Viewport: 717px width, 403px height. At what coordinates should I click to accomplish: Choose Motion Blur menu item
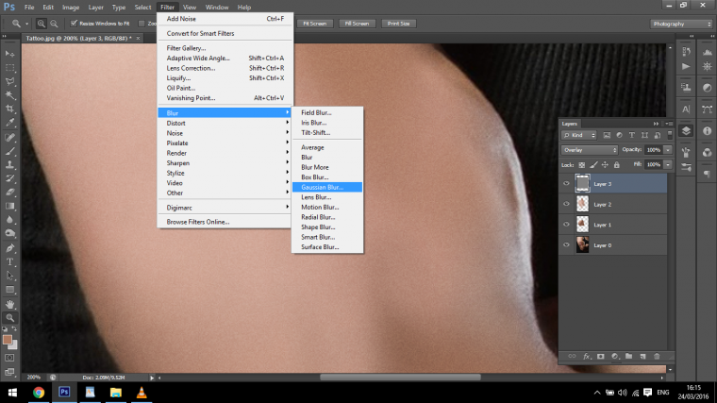tap(327, 208)
